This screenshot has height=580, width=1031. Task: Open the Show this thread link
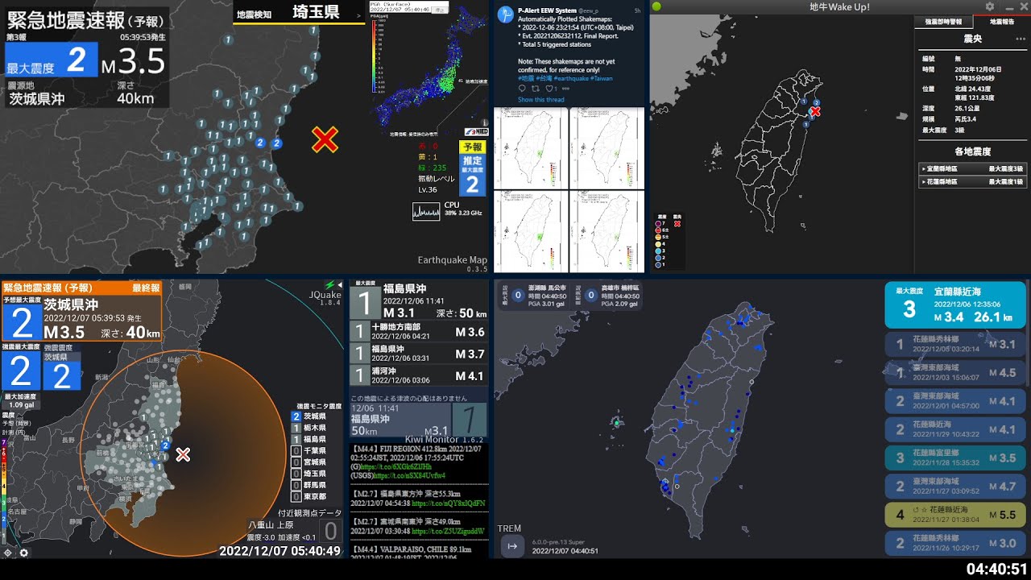pos(541,100)
